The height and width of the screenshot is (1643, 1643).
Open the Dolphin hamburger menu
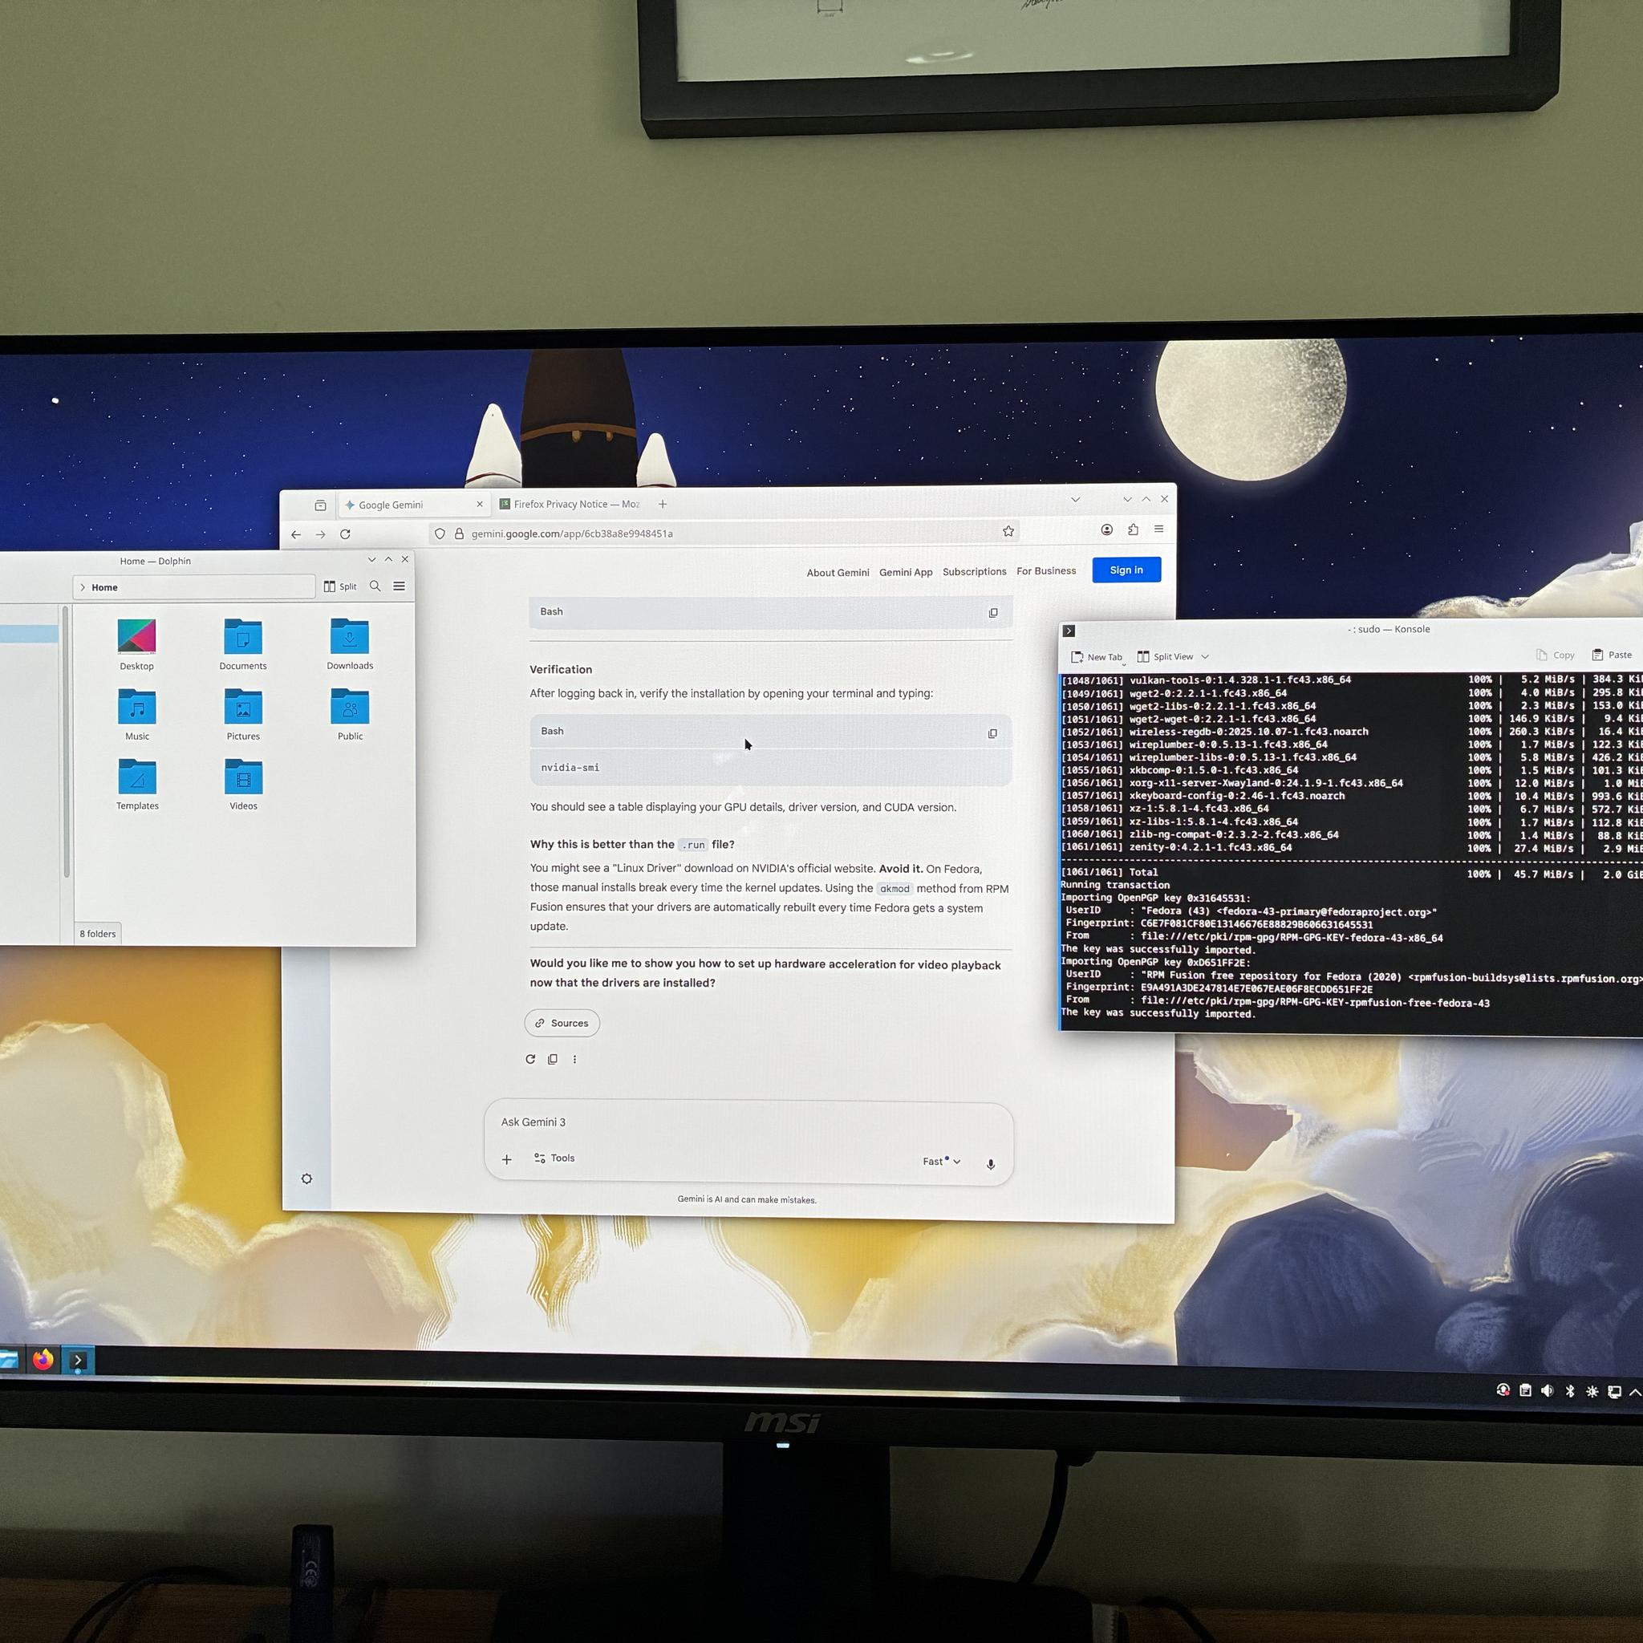399,586
